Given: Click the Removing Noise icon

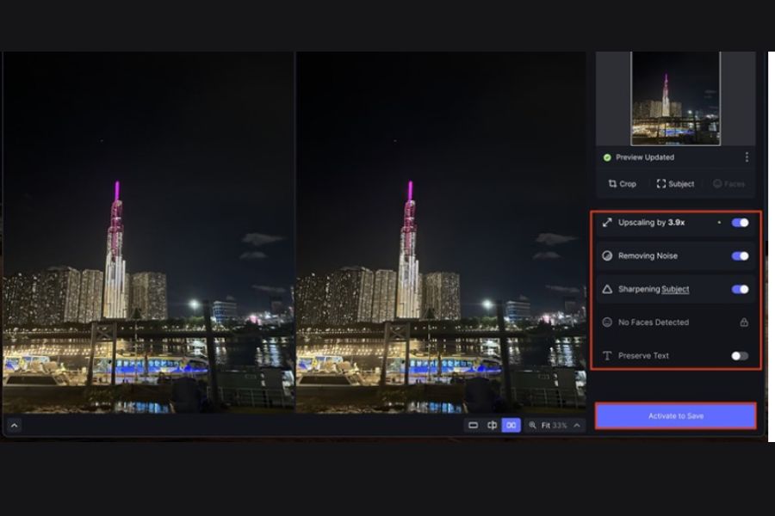Looking at the screenshot, I should pos(607,256).
